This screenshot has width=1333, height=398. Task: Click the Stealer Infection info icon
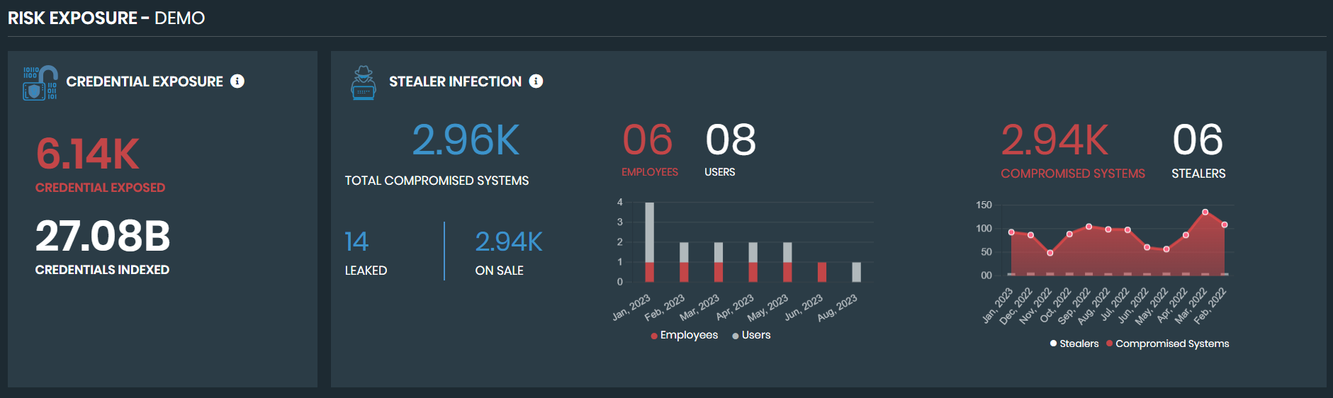pos(536,81)
